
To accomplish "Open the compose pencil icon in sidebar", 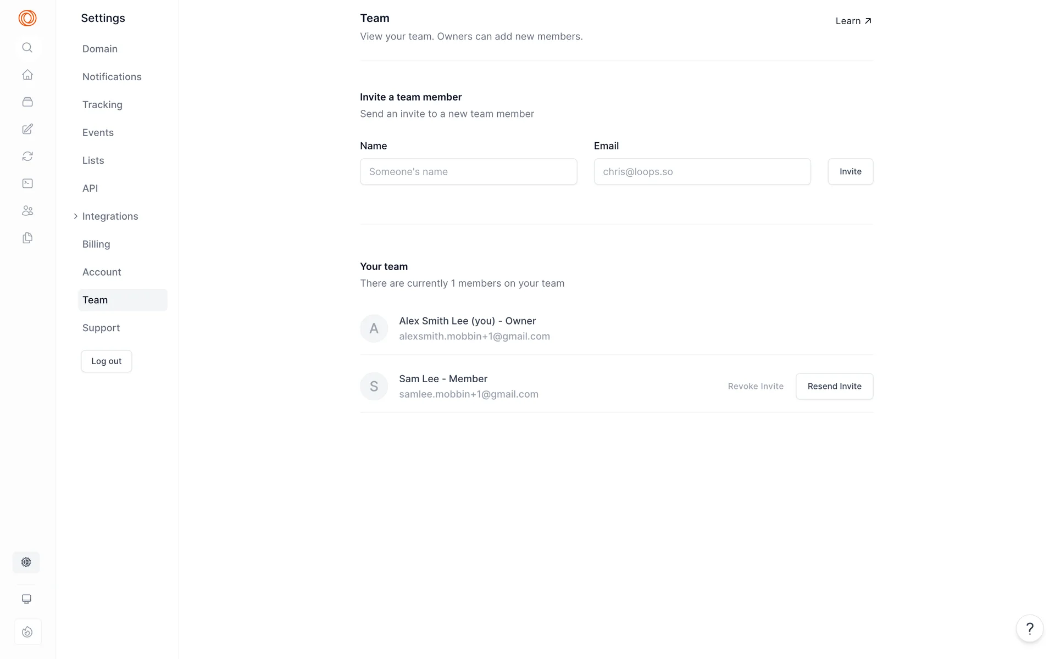I will [x=27, y=129].
